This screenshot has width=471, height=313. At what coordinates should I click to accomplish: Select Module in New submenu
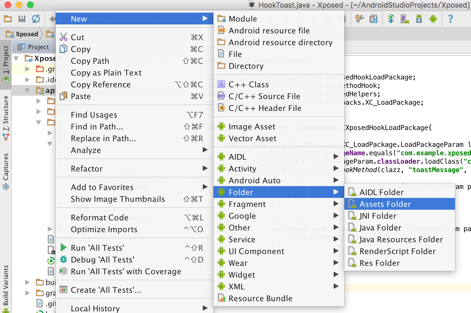279,19
